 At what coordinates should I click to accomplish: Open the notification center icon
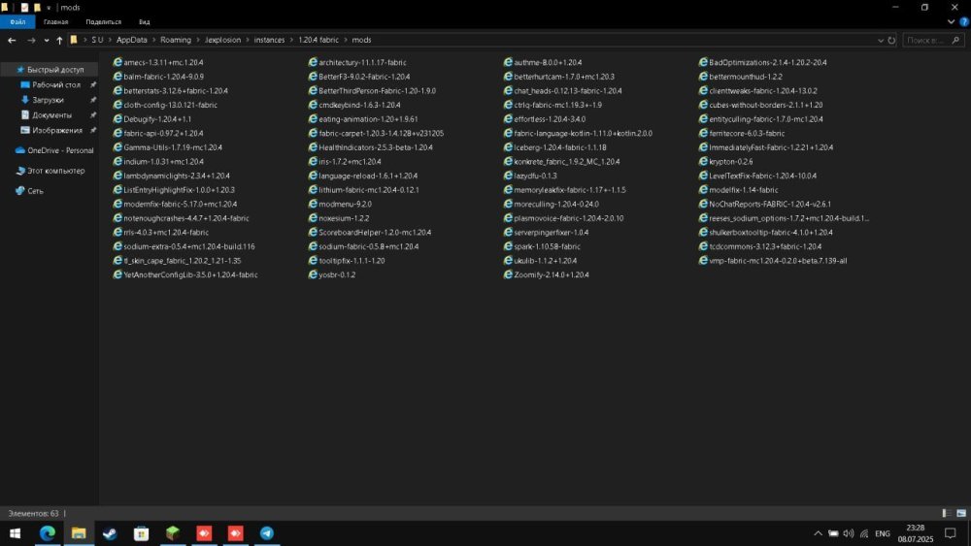[951, 533]
